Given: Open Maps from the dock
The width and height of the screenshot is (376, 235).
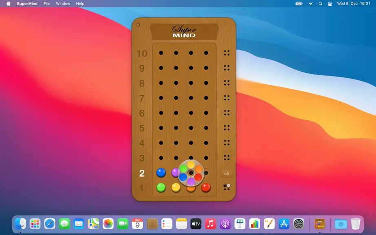Looking at the screenshot, I should 93,224.
